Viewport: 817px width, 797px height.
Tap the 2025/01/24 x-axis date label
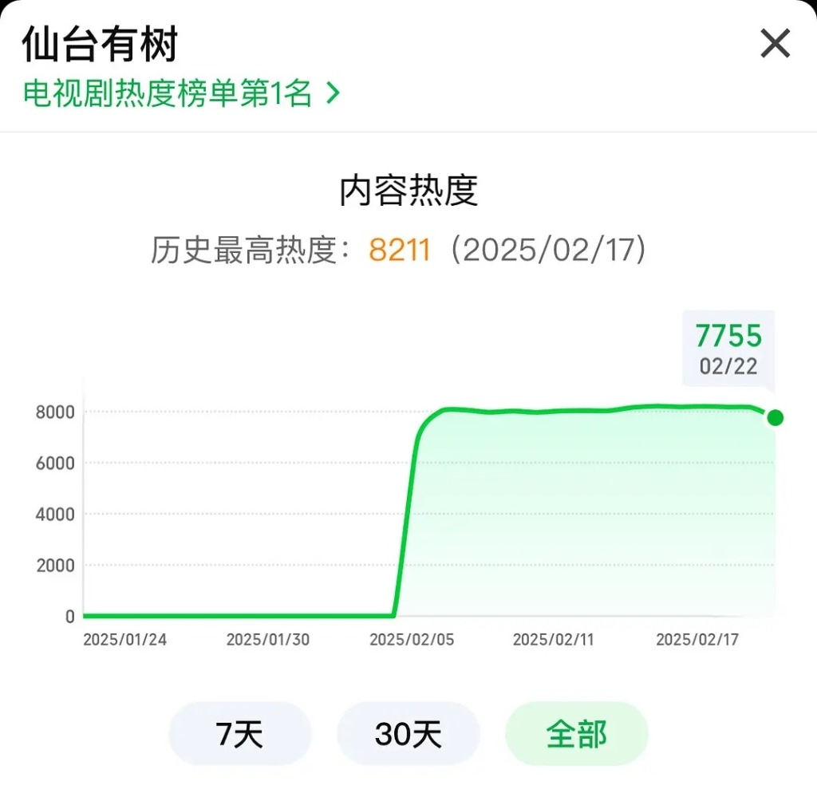tap(125, 641)
